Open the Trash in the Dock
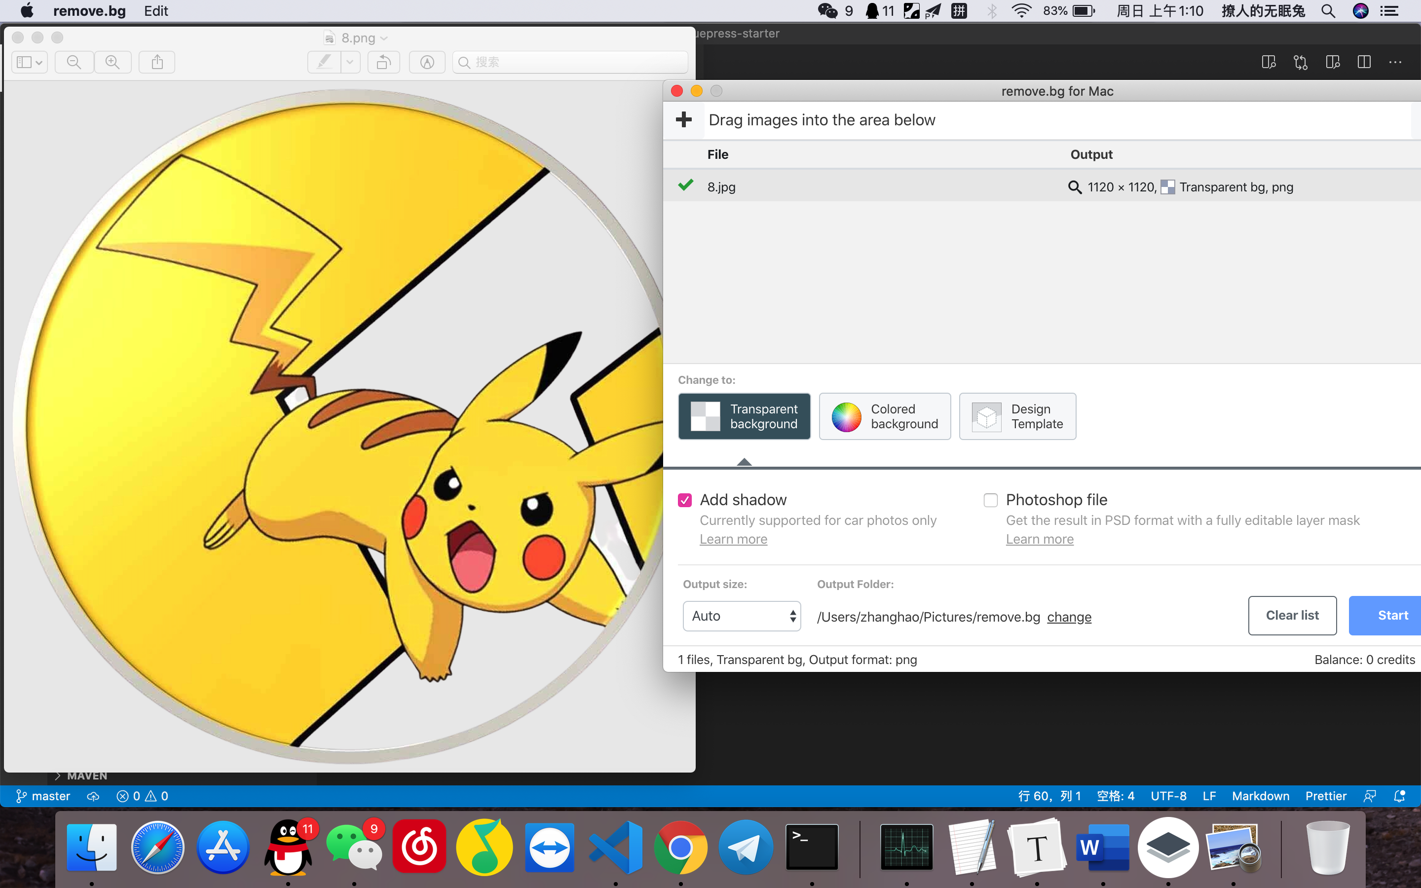Screen dimensions: 1421x888 pos(1328,848)
